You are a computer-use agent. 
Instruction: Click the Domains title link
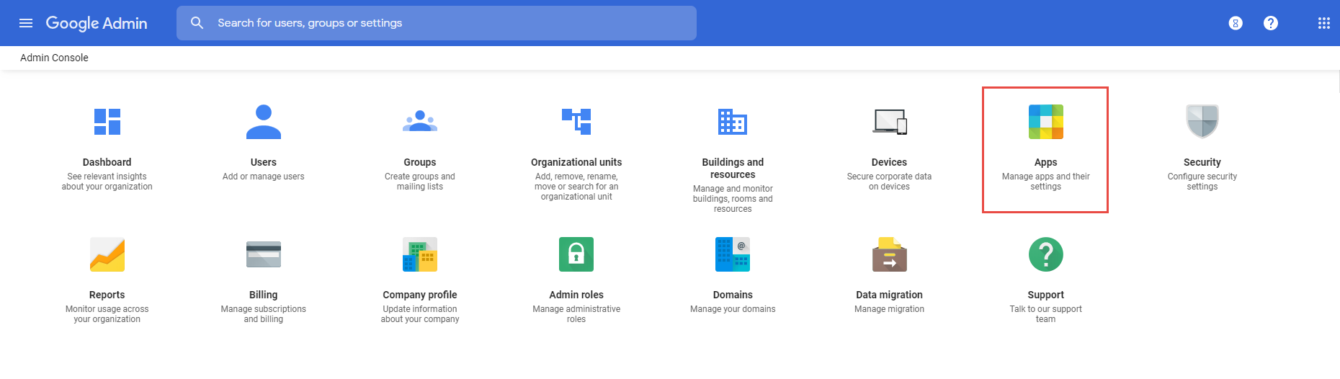coord(733,295)
